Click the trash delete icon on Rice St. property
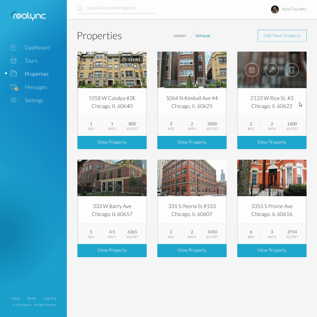The width and height of the screenshot is (317, 317). pyautogui.click(x=292, y=70)
